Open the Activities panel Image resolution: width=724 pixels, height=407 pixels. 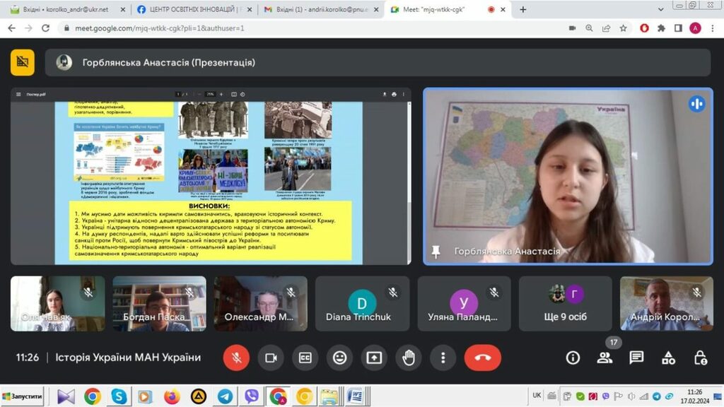tap(668, 358)
